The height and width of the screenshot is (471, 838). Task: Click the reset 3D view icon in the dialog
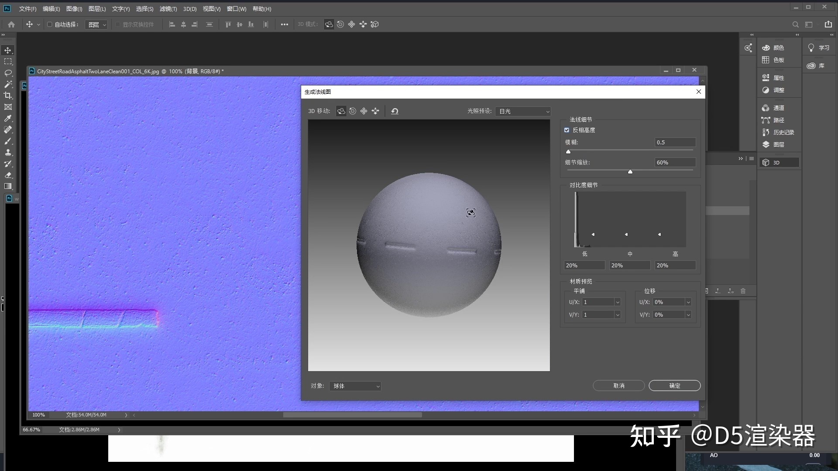[x=395, y=111]
